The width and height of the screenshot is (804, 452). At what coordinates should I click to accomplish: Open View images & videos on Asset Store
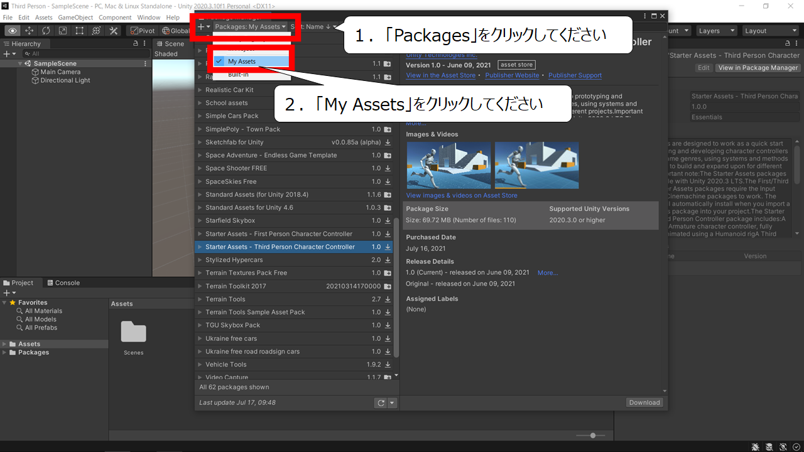point(462,195)
